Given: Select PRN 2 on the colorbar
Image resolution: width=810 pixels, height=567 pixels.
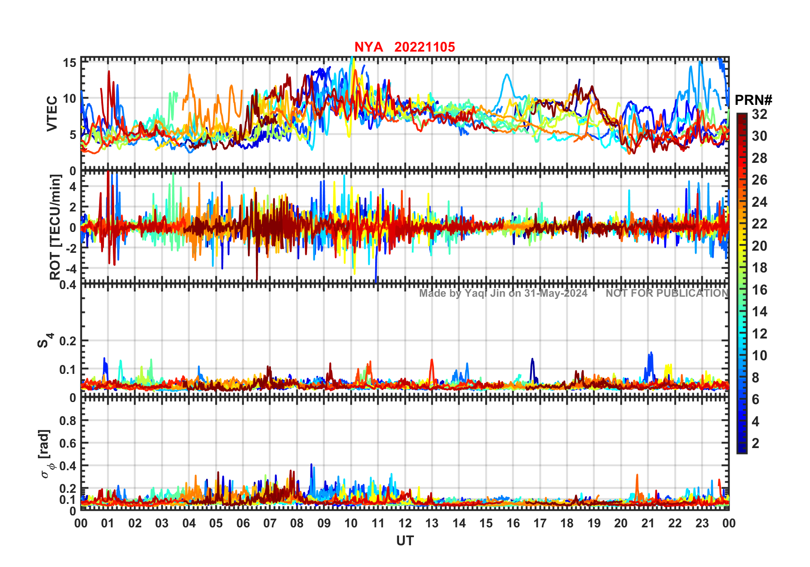Looking at the screenshot, I should (x=755, y=443).
